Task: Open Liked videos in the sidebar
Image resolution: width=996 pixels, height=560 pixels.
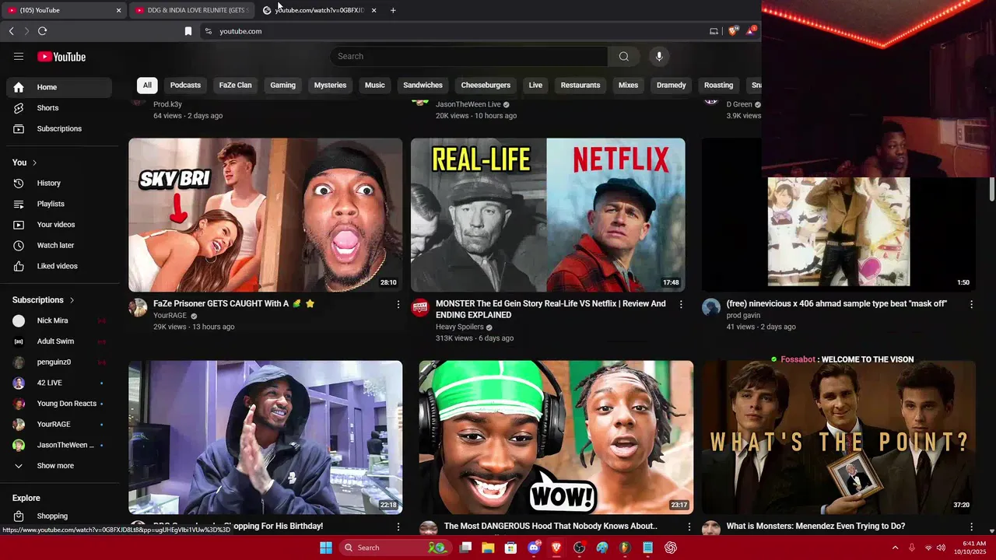Action: coord(59,266)
